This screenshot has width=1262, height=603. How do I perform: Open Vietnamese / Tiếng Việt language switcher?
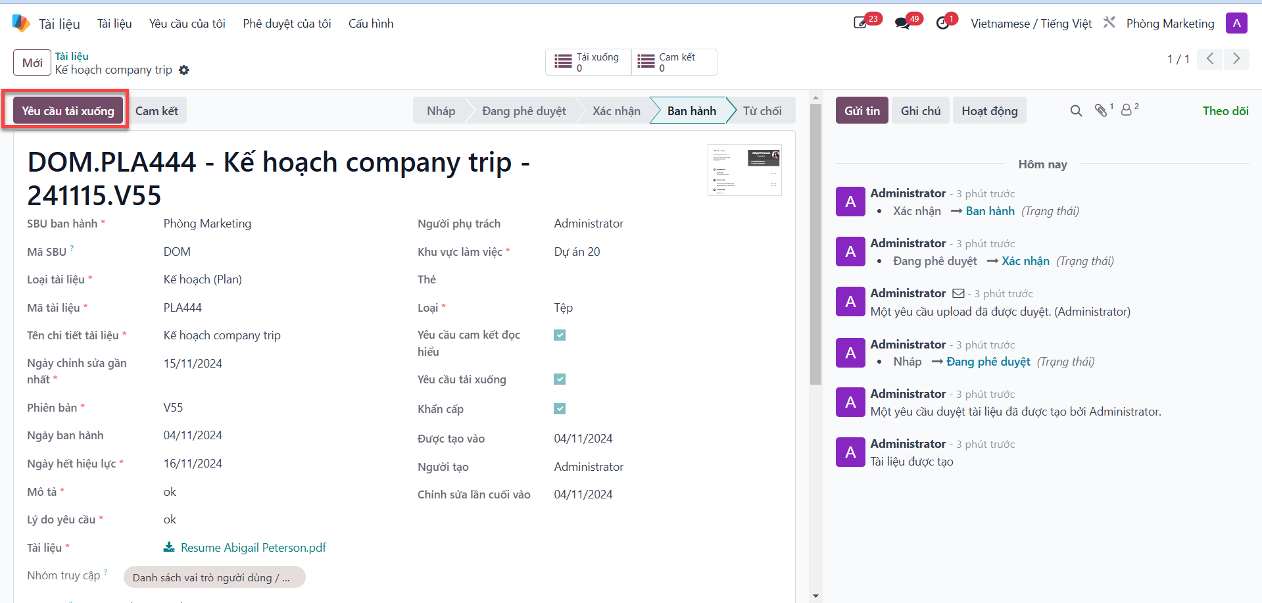point(1031,24)
